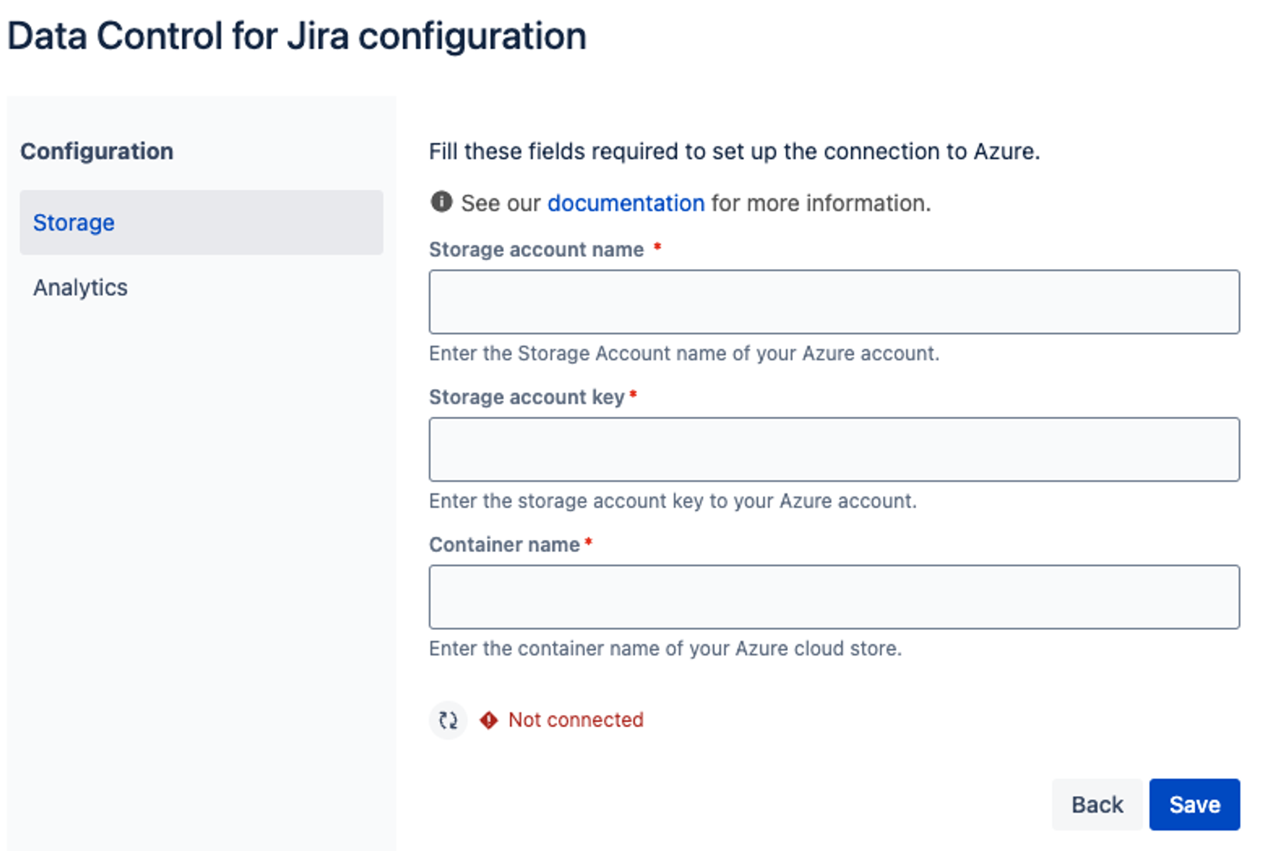Click the Storage account key label
Viewport: 1279px width, 851px height.
pyautogui.click(x=526, y=397)
